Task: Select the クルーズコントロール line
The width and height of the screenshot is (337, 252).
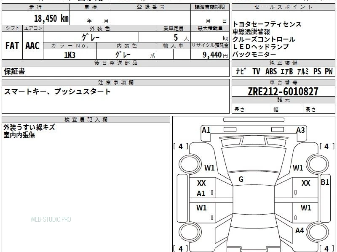Action: pos(264,39)
